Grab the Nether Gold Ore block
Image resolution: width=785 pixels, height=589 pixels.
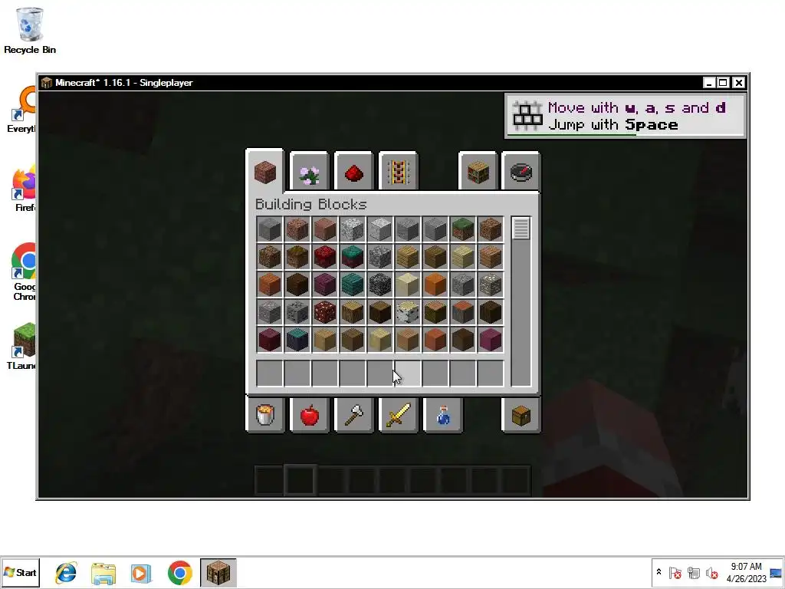[325, 312]
